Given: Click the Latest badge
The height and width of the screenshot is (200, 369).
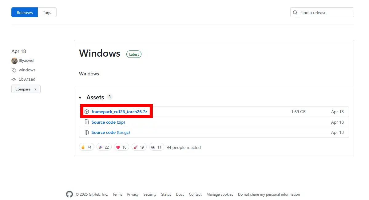Looking at the screenshot, I should click(134, 54).
